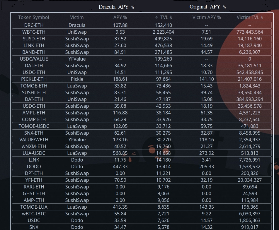
Task: Click wNXM-ETH token symbol
Action: [x=34, y=147]
